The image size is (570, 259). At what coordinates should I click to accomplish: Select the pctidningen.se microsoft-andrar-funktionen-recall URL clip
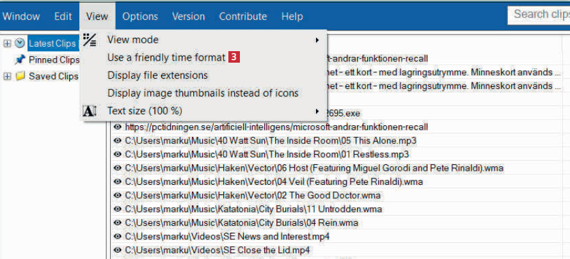click(276, 127)
